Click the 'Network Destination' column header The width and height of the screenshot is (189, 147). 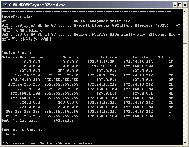23,57
